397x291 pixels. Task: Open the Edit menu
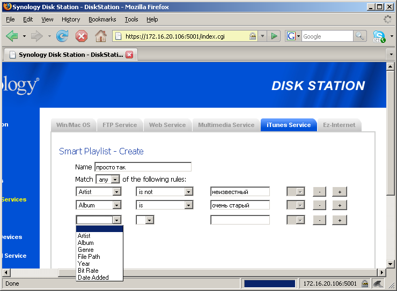28,19
